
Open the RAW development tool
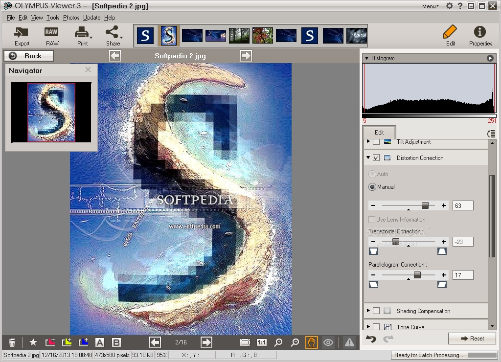point(51,36)
